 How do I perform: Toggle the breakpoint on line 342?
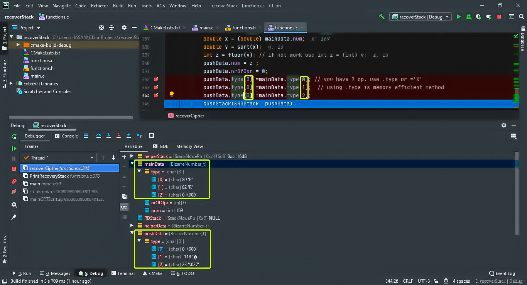point(156,79)
